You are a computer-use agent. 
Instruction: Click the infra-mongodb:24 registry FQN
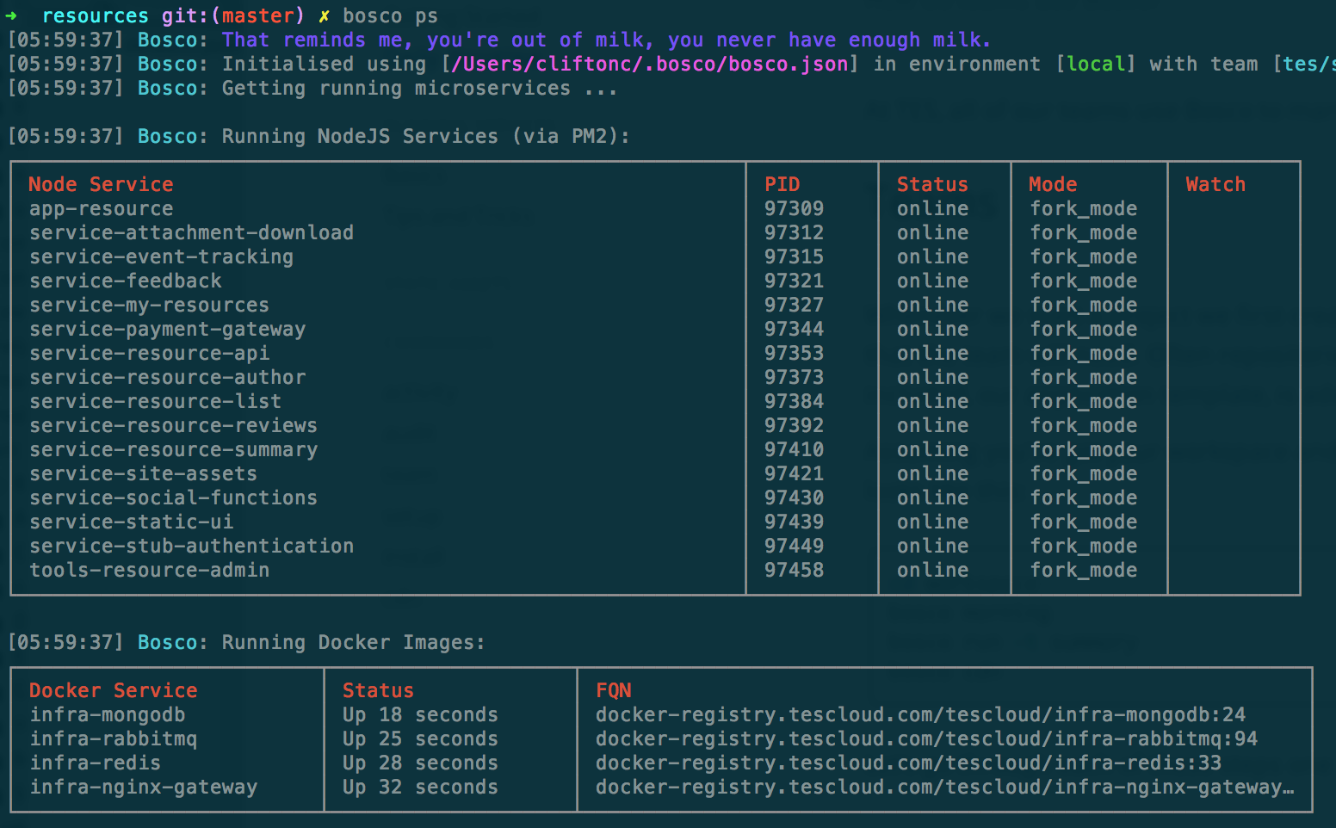920,715
